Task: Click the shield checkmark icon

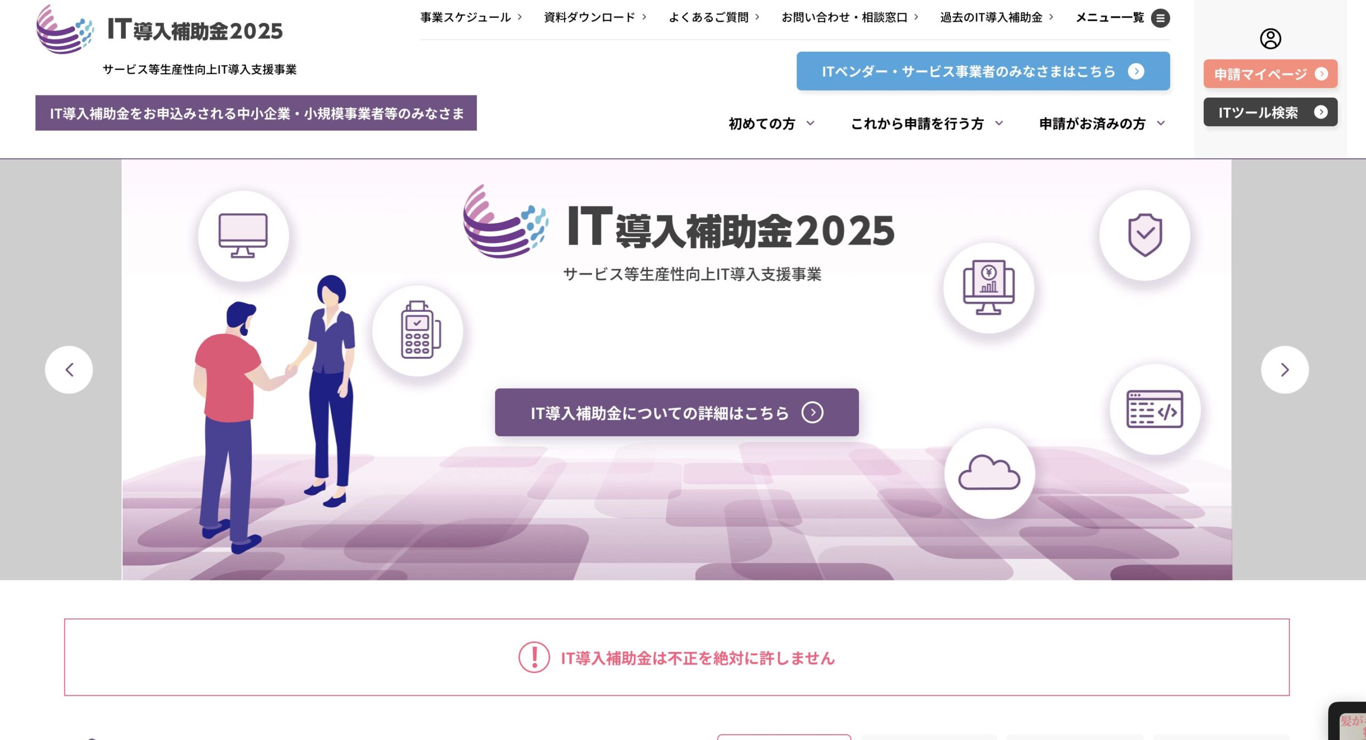Action: (x=1145, y=235)
